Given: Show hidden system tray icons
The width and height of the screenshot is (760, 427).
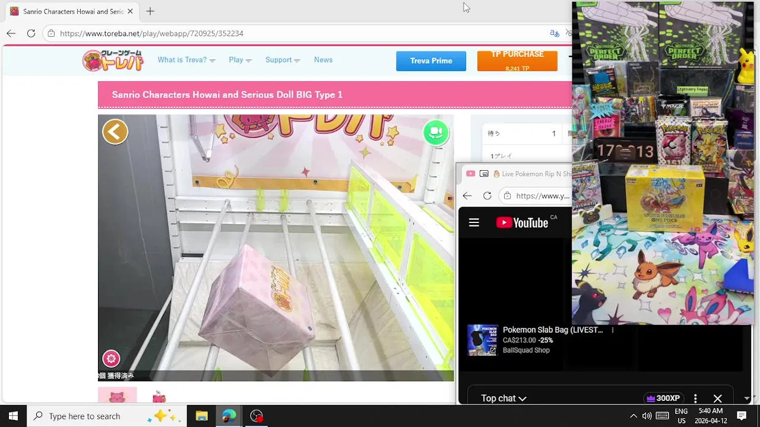Looking at the screenshot, I should click(634, 416).
